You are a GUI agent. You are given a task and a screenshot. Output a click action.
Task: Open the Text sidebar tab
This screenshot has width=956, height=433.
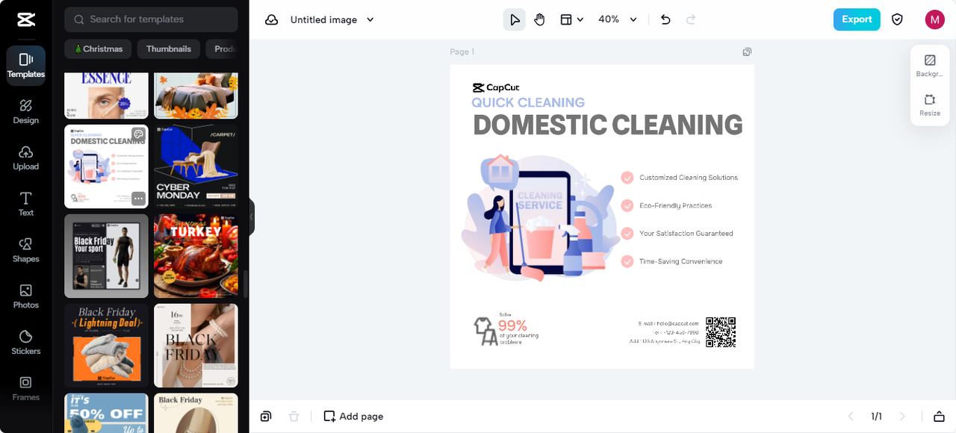click(x=25, y=204)
